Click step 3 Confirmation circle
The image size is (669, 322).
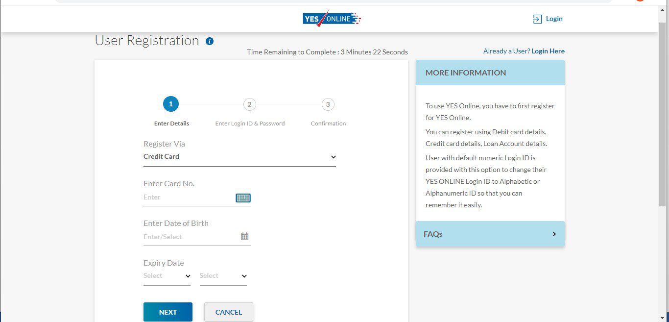pyautogui.click(x=328, y=104)
